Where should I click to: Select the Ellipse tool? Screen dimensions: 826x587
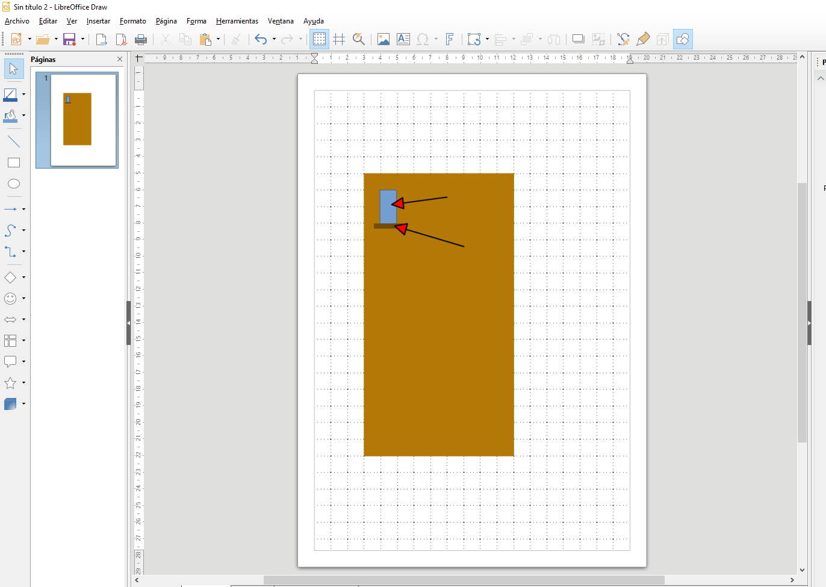click(14, 184)
